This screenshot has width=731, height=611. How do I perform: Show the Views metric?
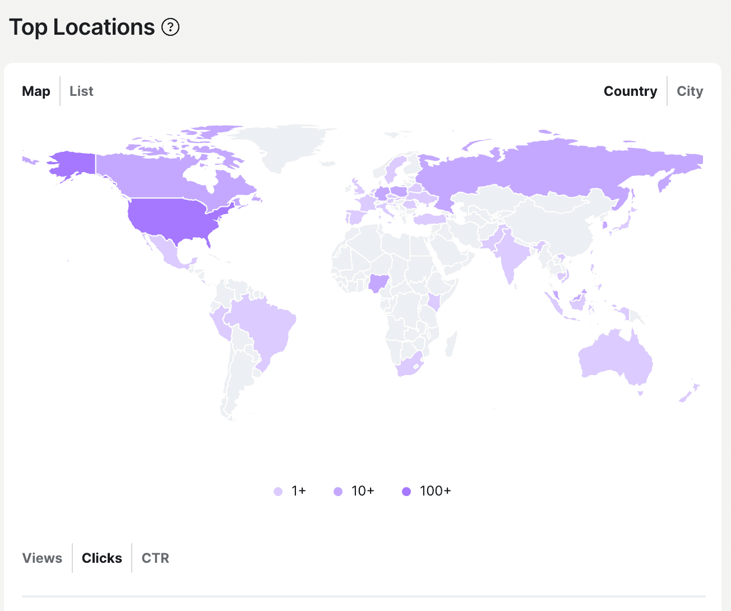pos(42,558)
